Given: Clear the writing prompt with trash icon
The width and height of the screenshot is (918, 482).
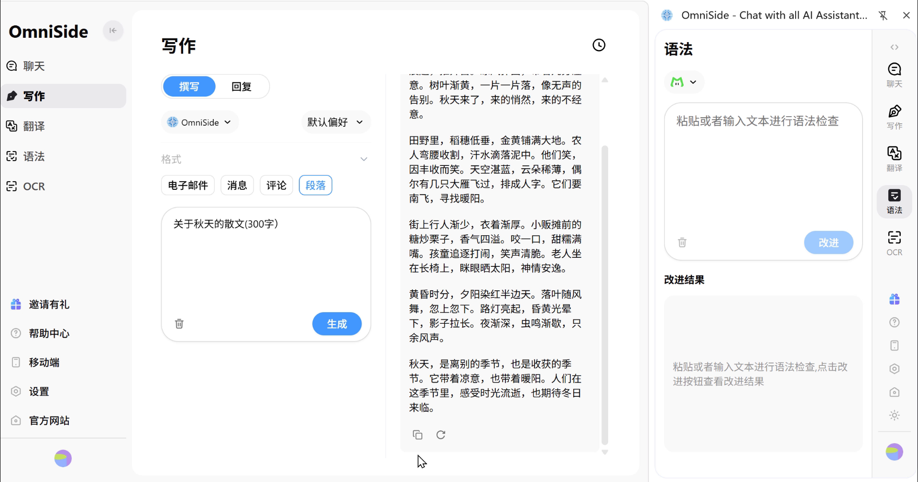Looking at the screenshot, I should (x=179, y=324).
